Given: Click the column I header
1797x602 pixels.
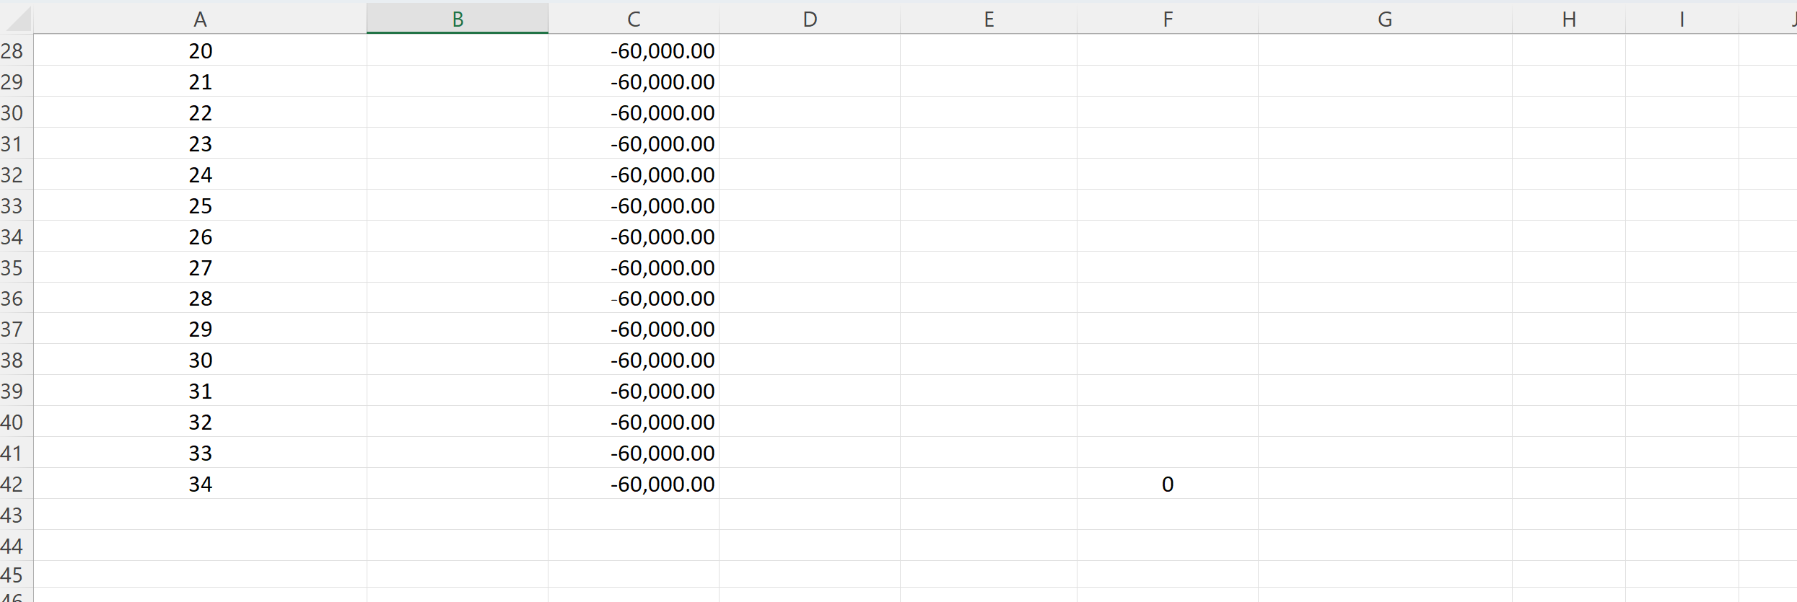Looking at the screenshot, I should point(1682,19).
